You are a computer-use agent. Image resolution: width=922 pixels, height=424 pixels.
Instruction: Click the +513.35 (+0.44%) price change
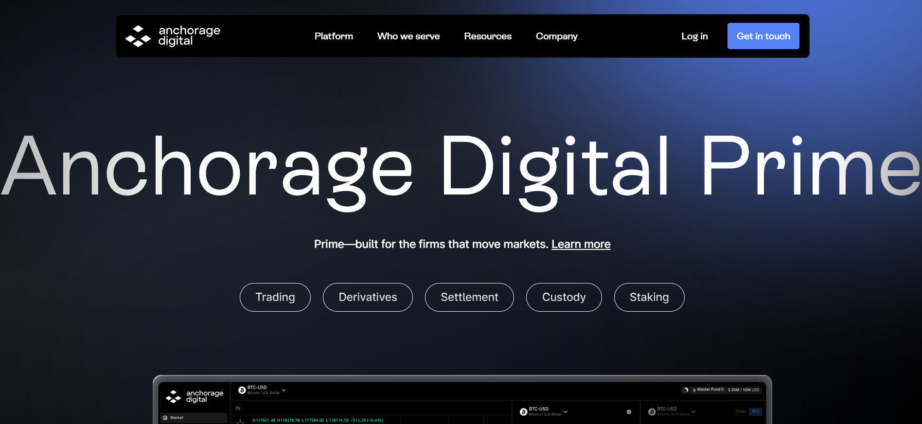(367, 421)
